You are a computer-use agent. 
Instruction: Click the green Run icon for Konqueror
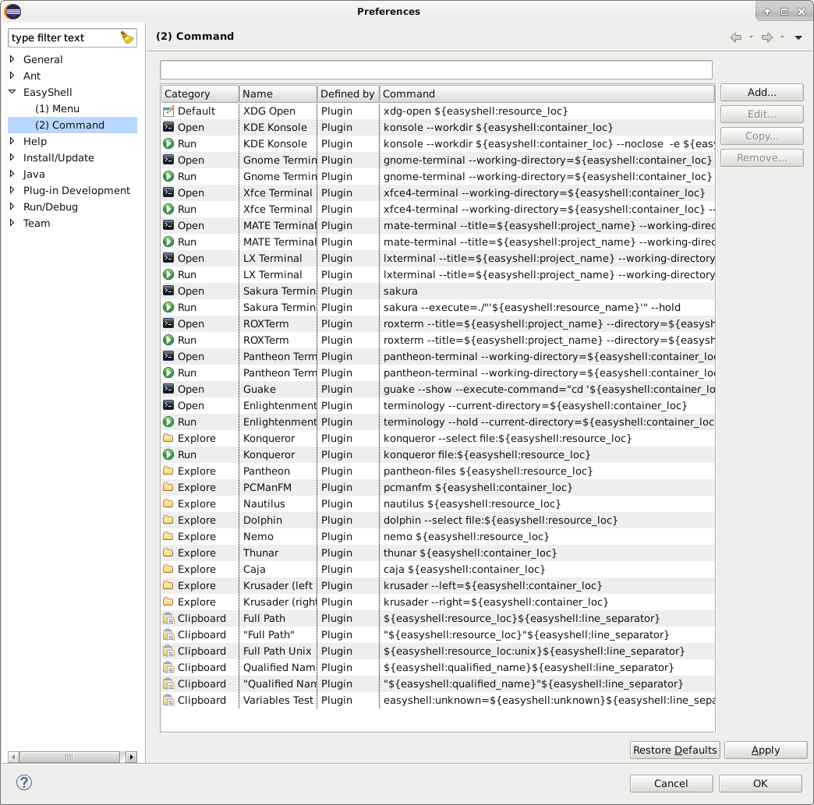pos(170,454)
